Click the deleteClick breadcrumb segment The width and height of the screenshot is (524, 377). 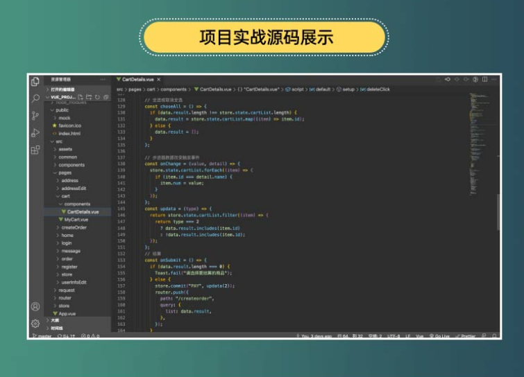point(375,89)
